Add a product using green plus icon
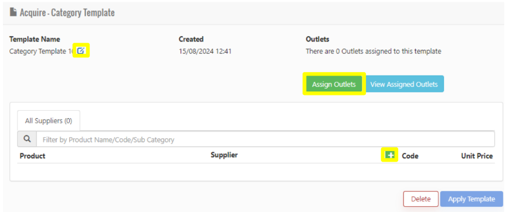506x212 pixels. (x=390, y=155)
